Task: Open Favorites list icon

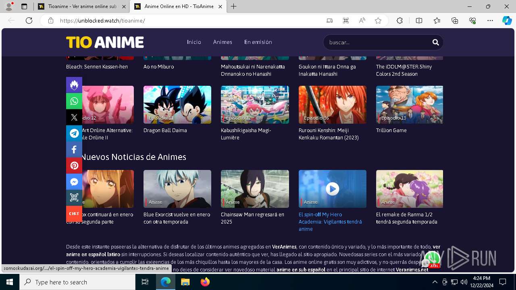Action: [437, 21]
